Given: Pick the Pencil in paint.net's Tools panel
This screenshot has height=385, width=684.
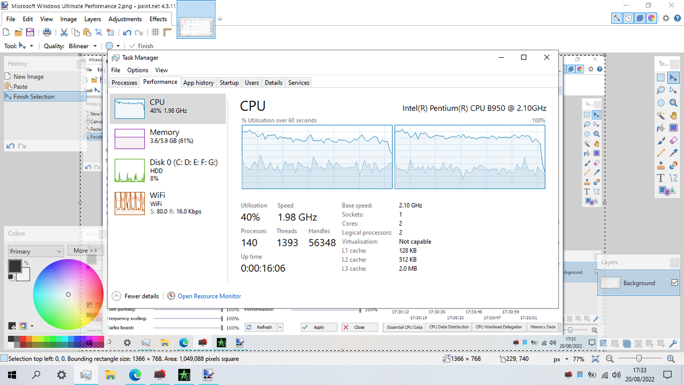Looking at the screenshot, I should [x=661, y=153].
